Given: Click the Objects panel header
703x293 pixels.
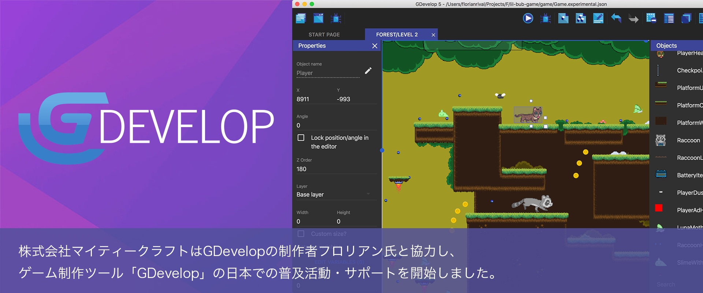Looking at the screenshot, I should coord(677,46).
